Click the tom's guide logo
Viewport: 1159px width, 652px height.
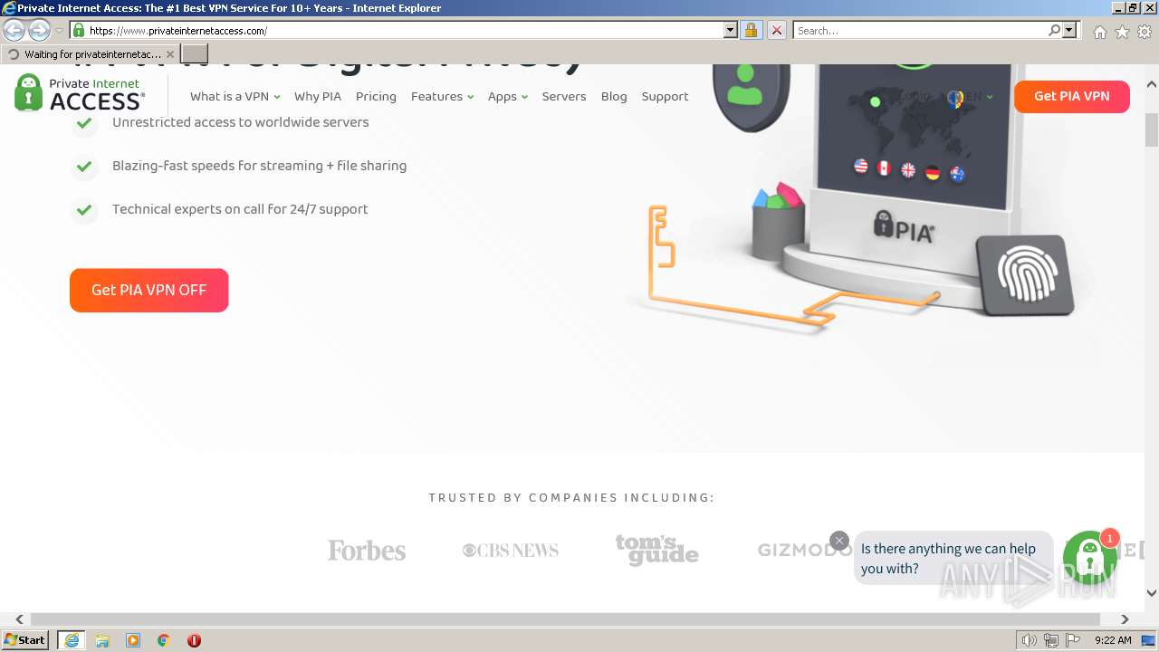tap(657, 550)
